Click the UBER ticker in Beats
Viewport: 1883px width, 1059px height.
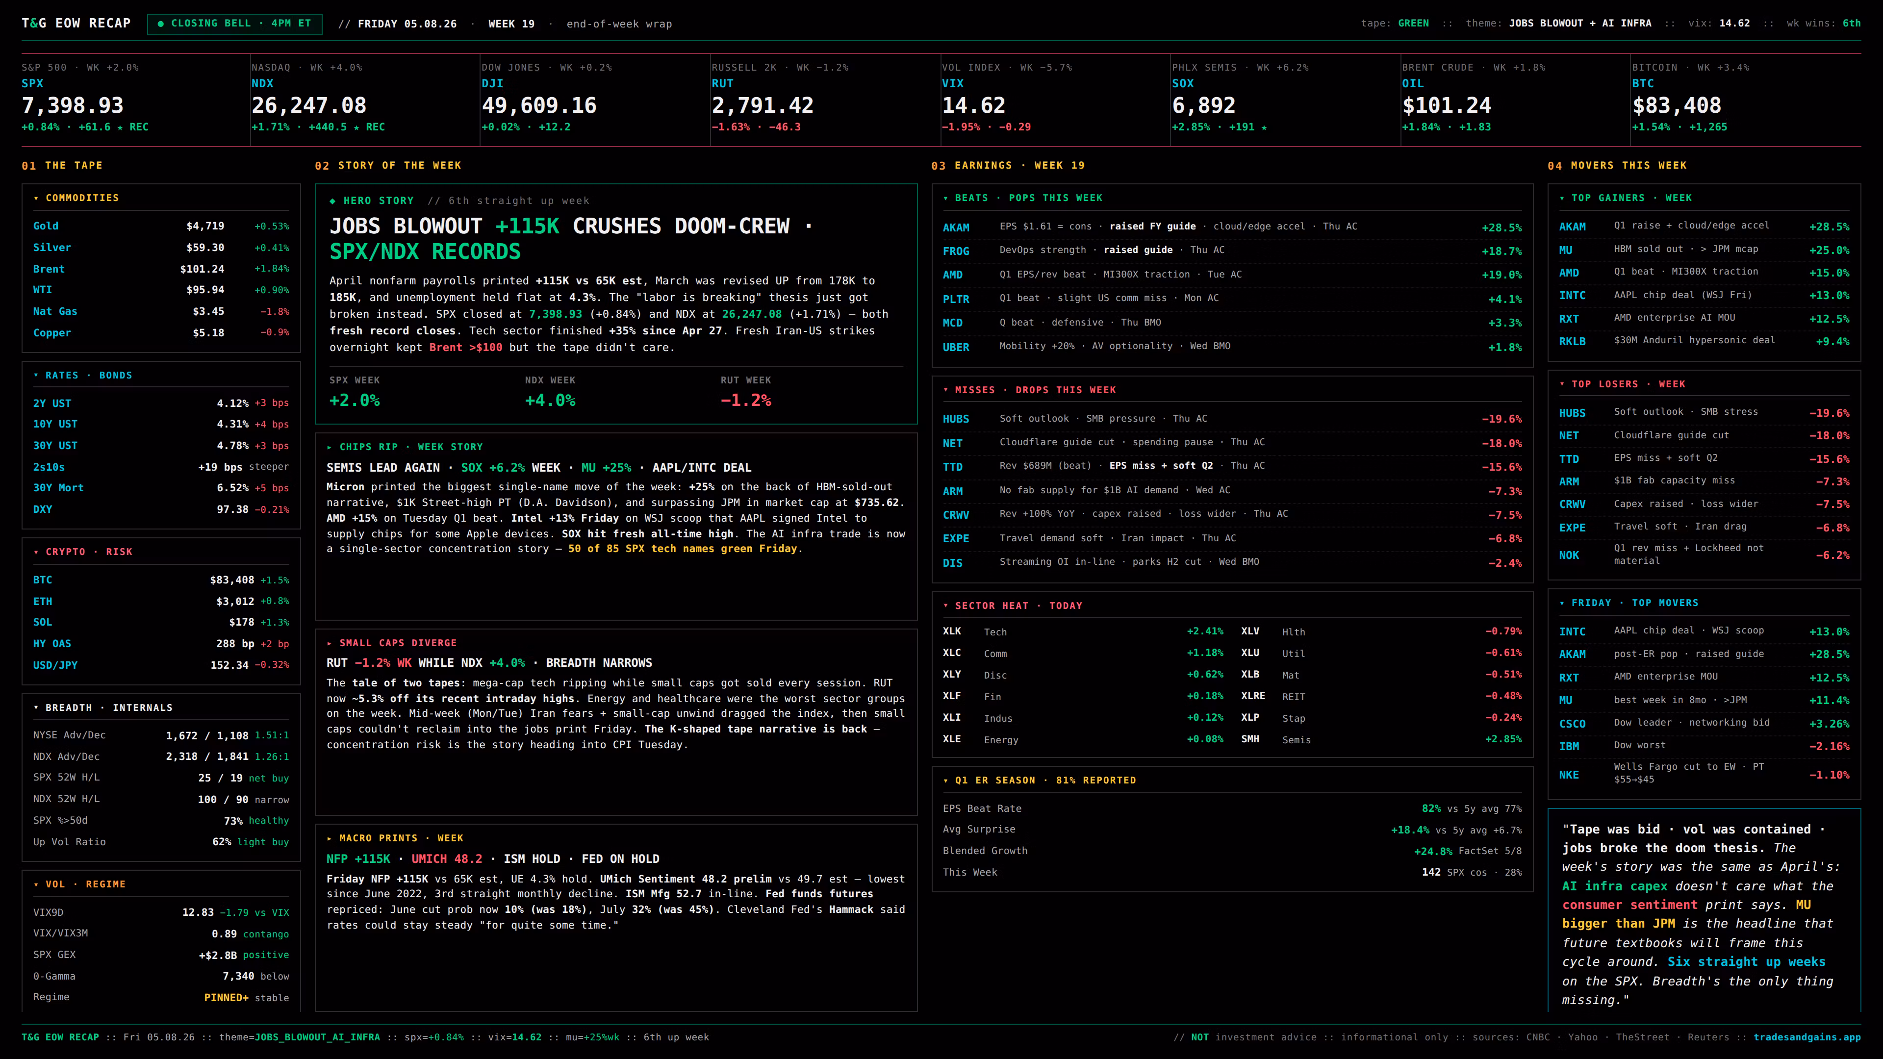tap(956, 347)
